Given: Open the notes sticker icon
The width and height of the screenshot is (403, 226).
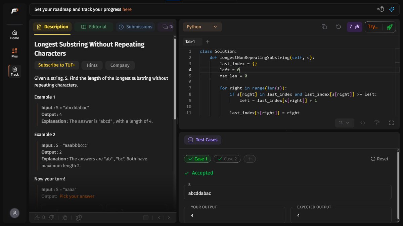Looking at the screenshot, I should (x=79, y=218).
